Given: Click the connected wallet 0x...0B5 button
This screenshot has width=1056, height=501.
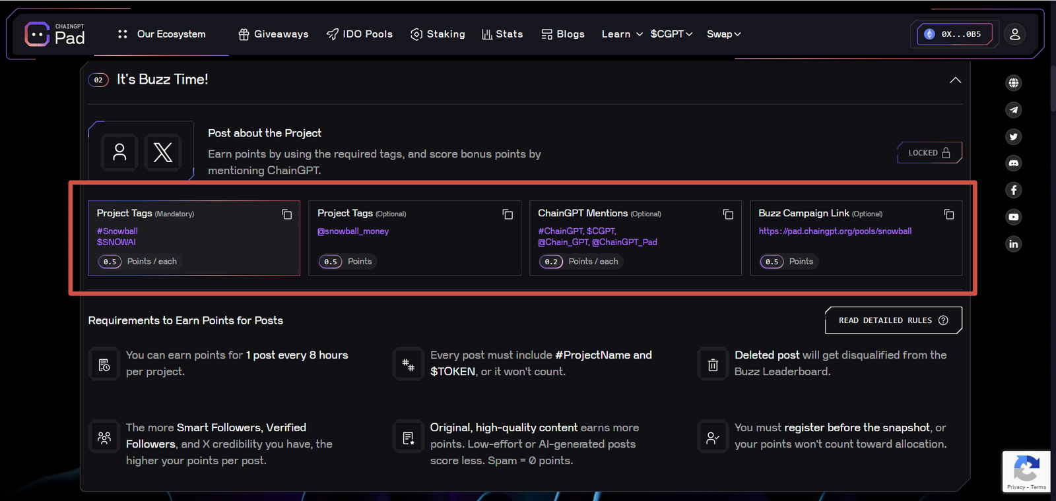Looking at the screenshot, I should click(x=954, y=34).
